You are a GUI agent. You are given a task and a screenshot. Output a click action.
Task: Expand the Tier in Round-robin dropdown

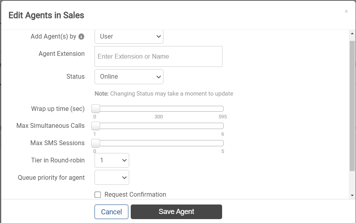(x=112, y=160)
